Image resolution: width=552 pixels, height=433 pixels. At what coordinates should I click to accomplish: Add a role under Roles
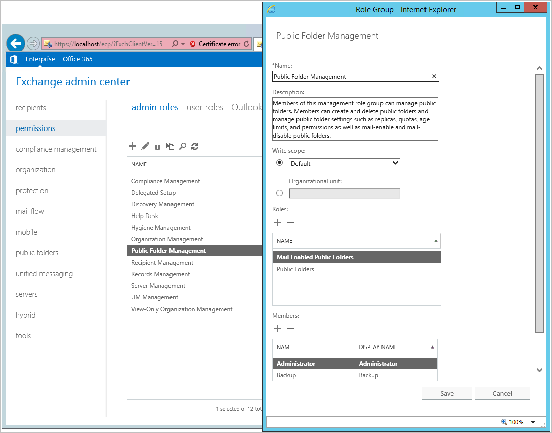(x=277, y=223)
